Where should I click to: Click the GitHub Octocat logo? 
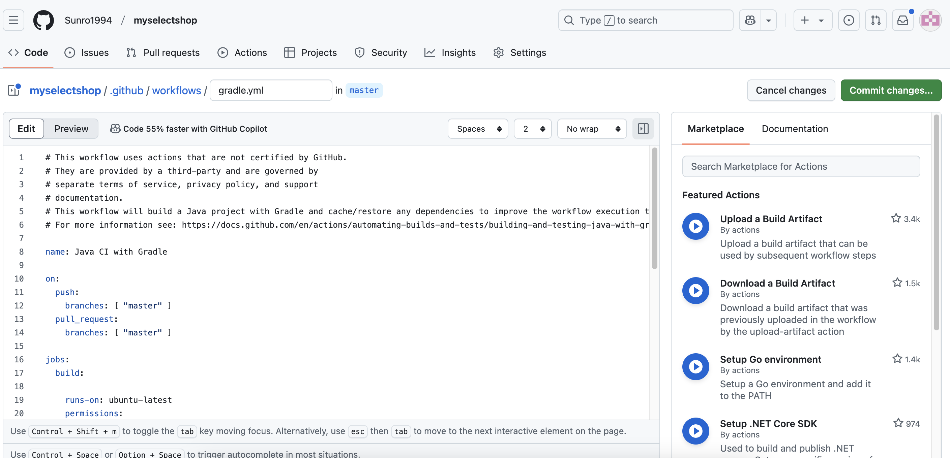pos(43,20)
